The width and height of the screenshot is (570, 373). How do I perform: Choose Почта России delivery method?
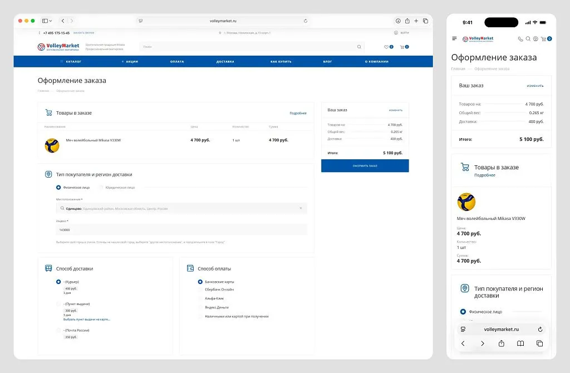click(58, 331)
